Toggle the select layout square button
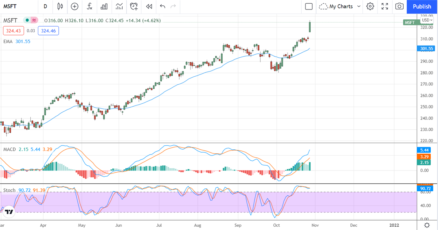 tap(309, 6)
